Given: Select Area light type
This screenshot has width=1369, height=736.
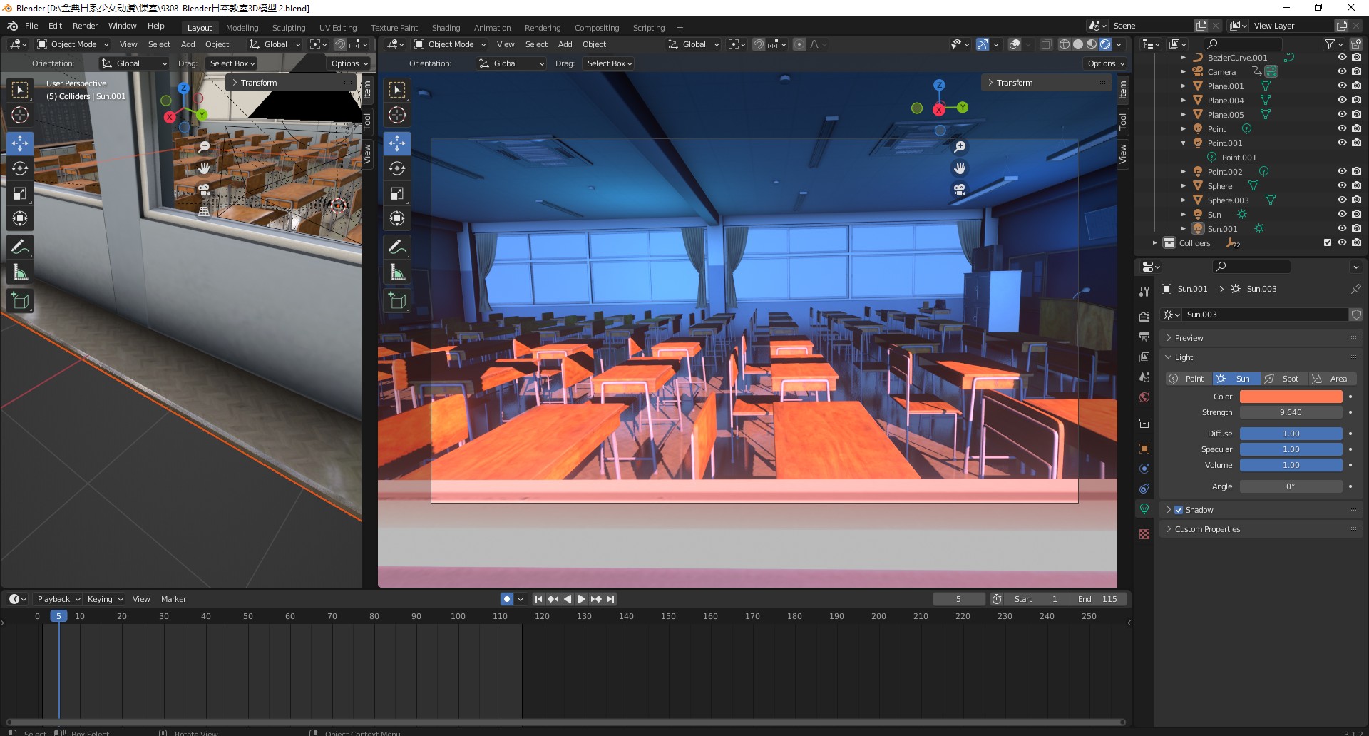Looking at the screenshot, I should click(x=1333, y=379).
